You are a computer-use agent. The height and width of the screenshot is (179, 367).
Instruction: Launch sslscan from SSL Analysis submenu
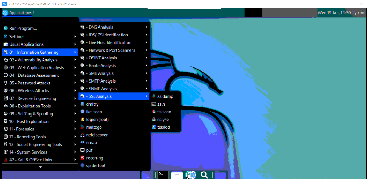pos(166,112)
